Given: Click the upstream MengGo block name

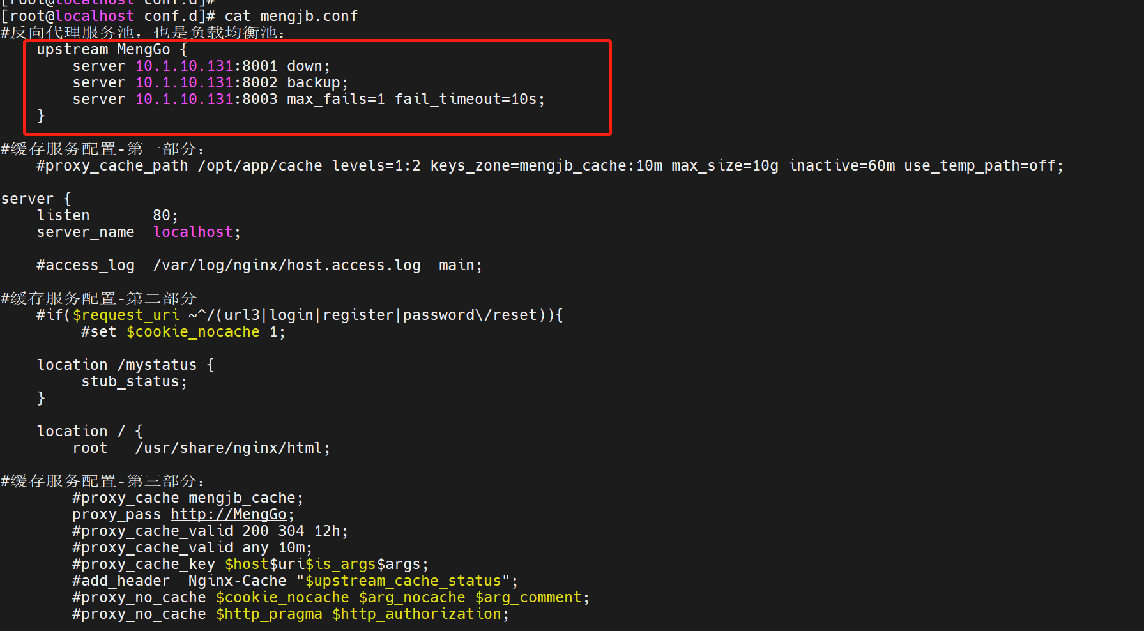Looking at the screenshot, I should click(144, 49).
